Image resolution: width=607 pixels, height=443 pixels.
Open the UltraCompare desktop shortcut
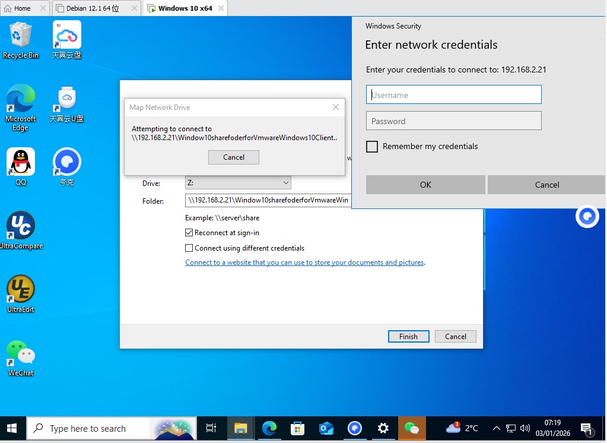[x=21, y=226]
